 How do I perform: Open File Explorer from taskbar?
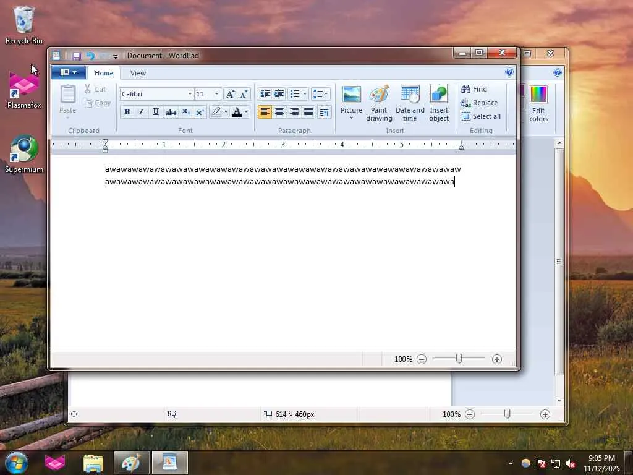[93, 463]
